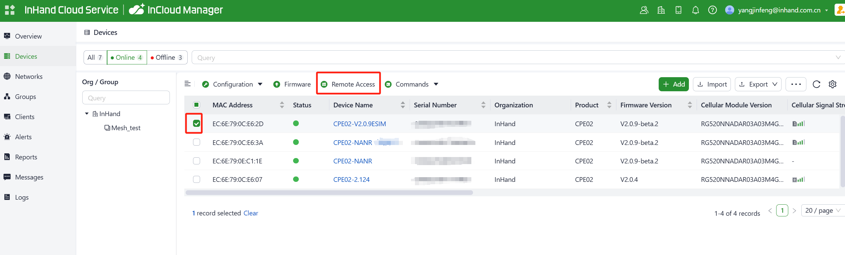Open the help question mark icon
845x255 pixels.
pos(712,10)
